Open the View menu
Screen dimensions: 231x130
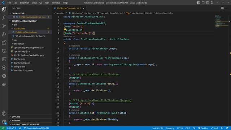[x=34, y=3]
